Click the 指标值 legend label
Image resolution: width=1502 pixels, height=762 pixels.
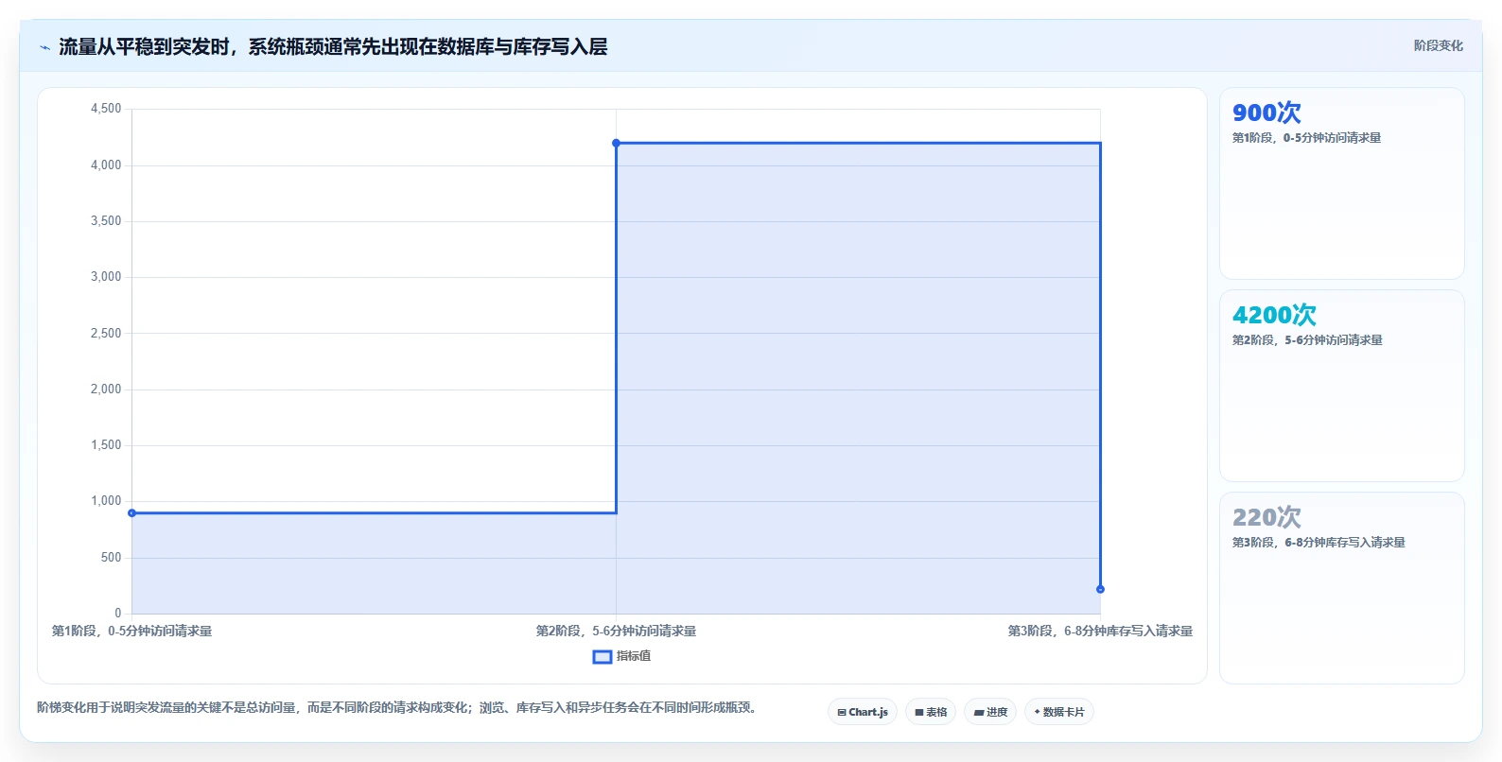[634, 656]
